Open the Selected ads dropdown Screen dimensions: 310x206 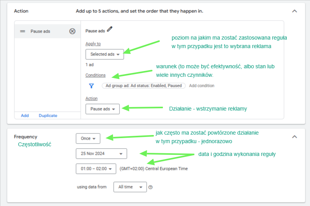pos(104,54)
